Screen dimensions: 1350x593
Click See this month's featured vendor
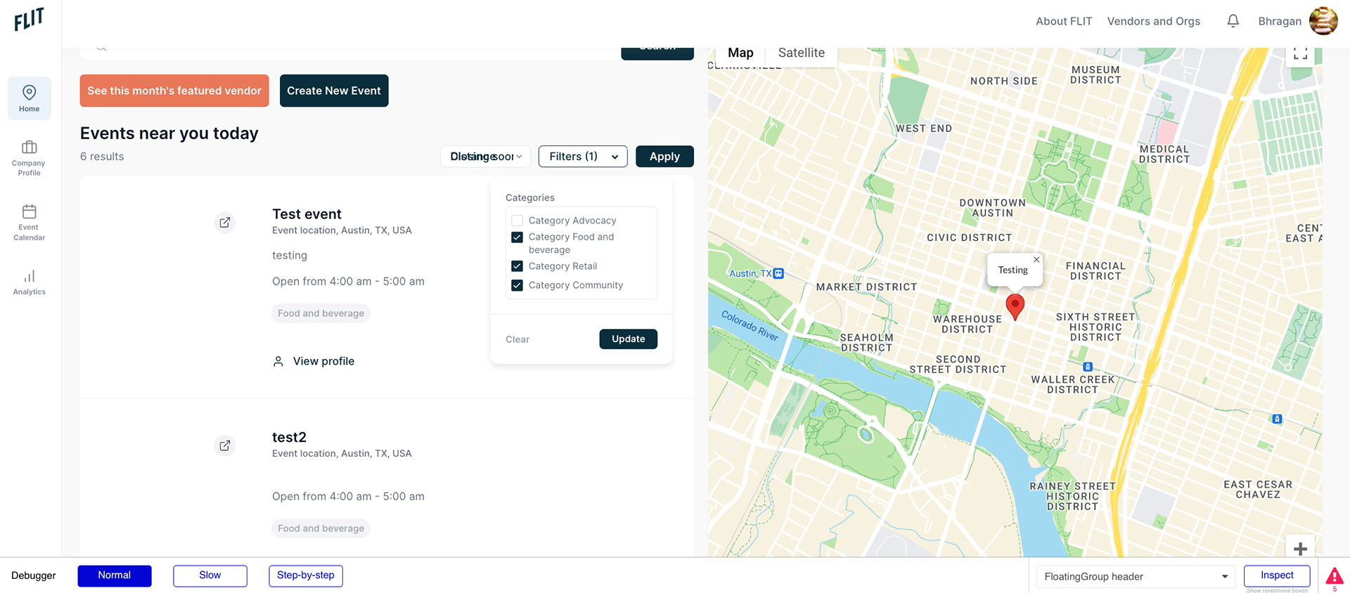click(174, 91)
